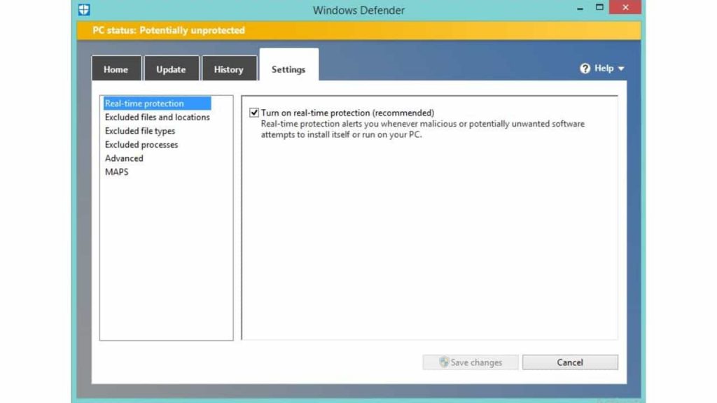Maximize the Windows Defender window
This screenshot has width=717, height=403.
click(599, 7)
